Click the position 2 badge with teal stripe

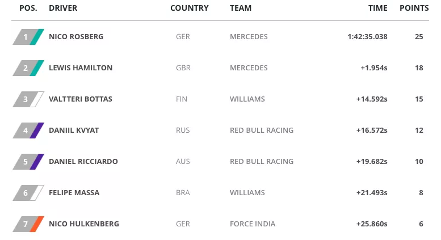[x=28, y=68]
